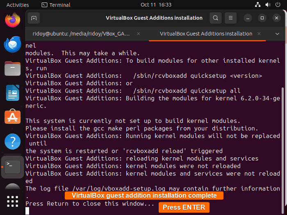
Task: Click text '/sbin/rcvboxadd quicksetup <version>'
Action: (x=198, y=76)
